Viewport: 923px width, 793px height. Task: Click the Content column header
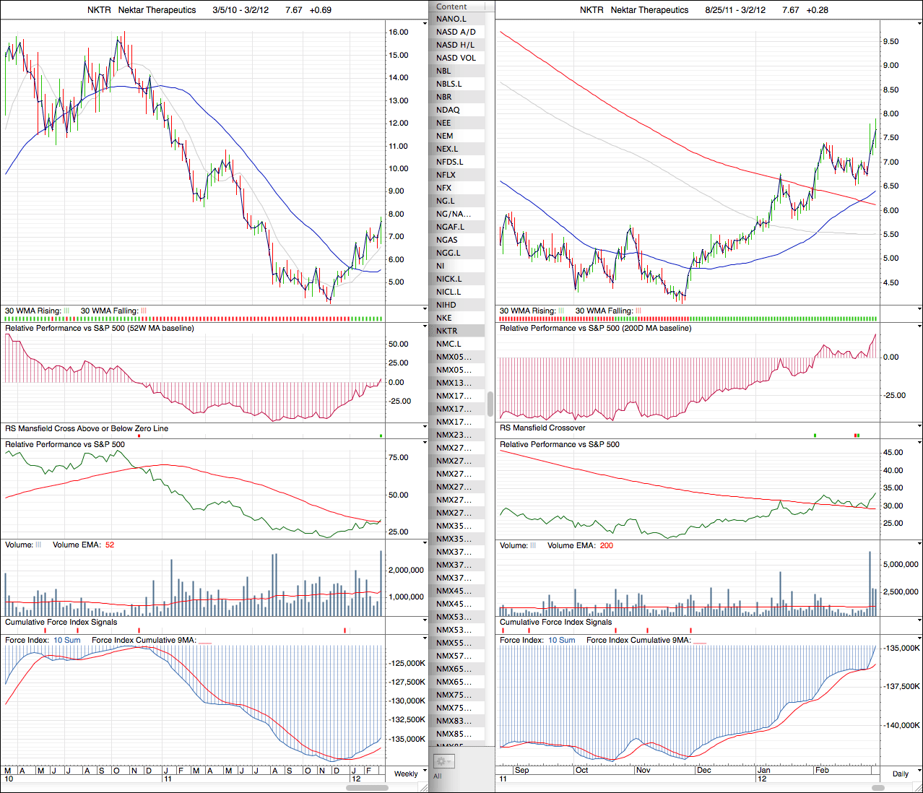pyautogui.click(x=452, y=6)
